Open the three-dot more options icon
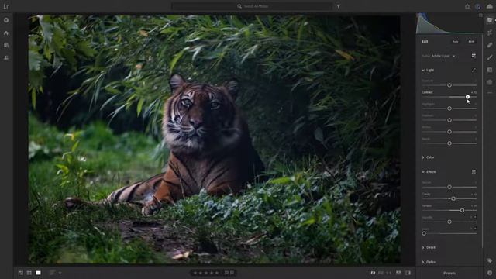This screenshot has height=279, width=496. 490,93
